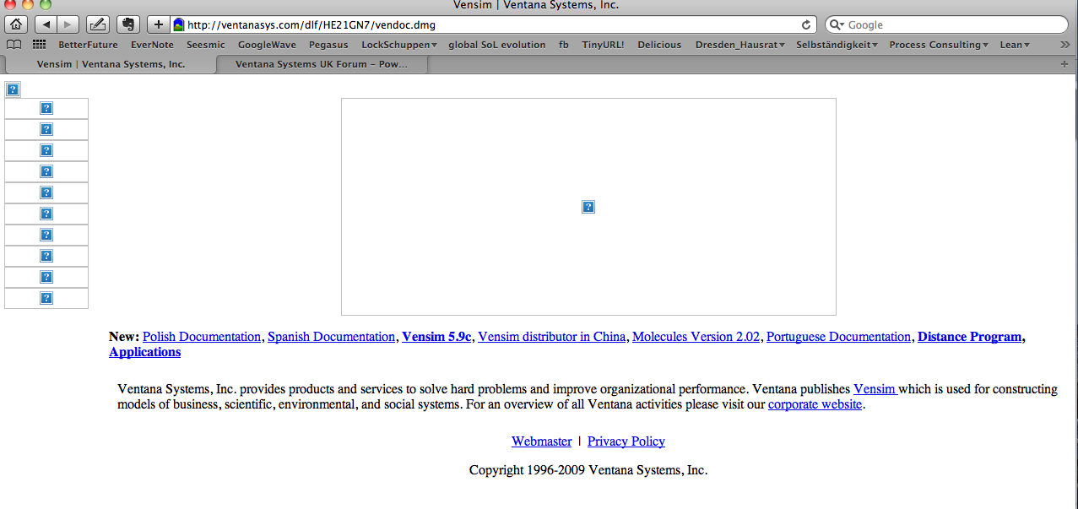Open the Evernote elephant clipper
This screenshot has height=509, width=1078.
[127, 24]
